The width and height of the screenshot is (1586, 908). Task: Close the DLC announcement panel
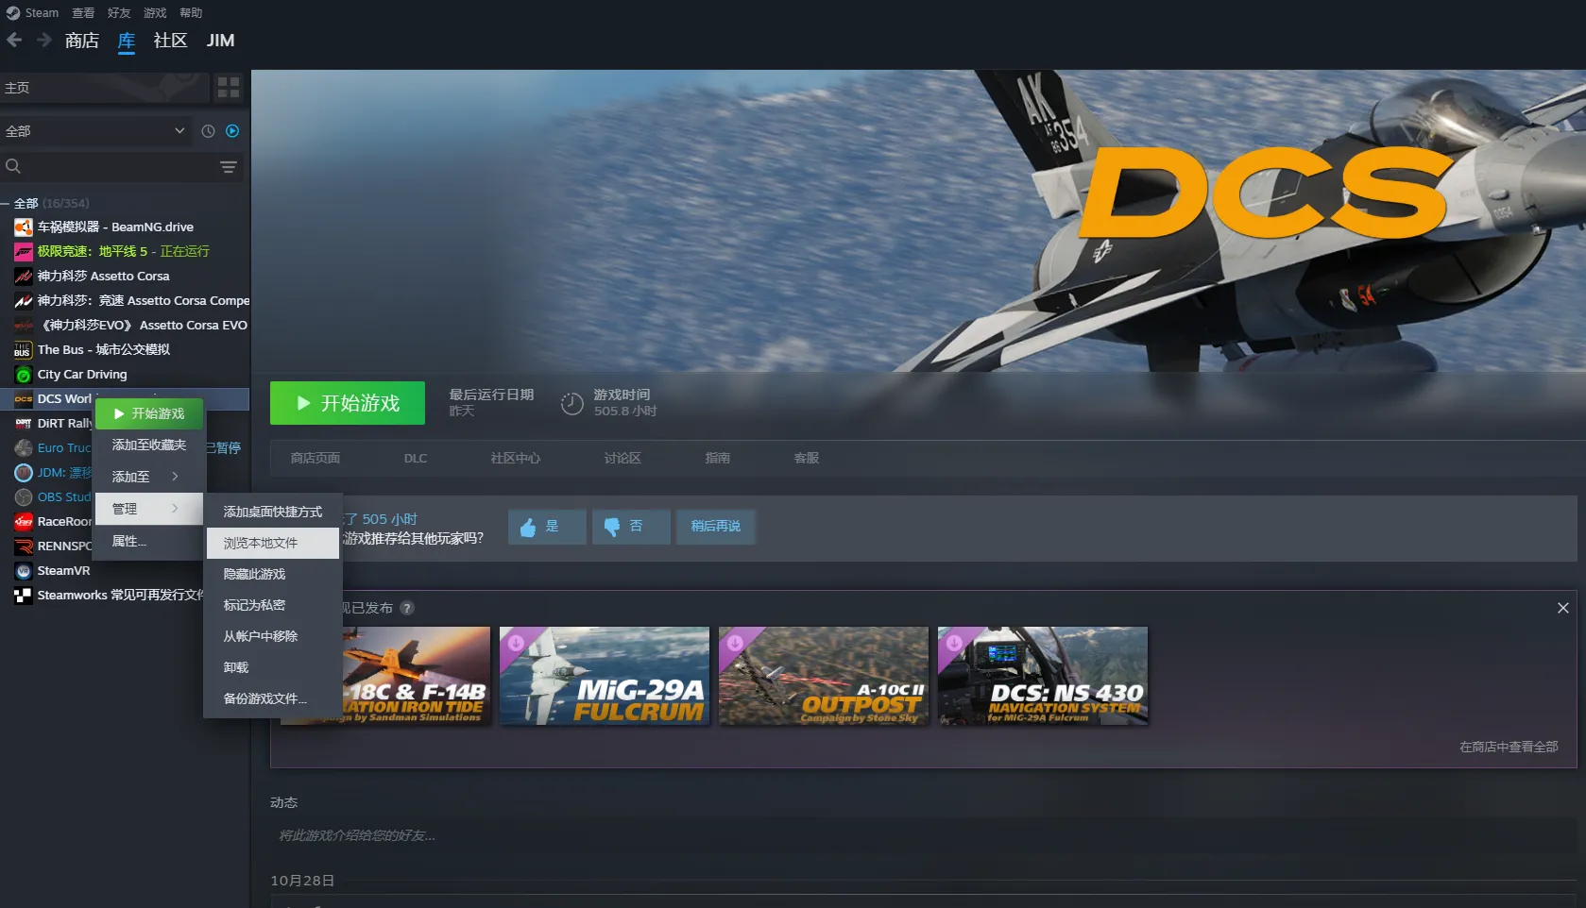point(1562,608)
